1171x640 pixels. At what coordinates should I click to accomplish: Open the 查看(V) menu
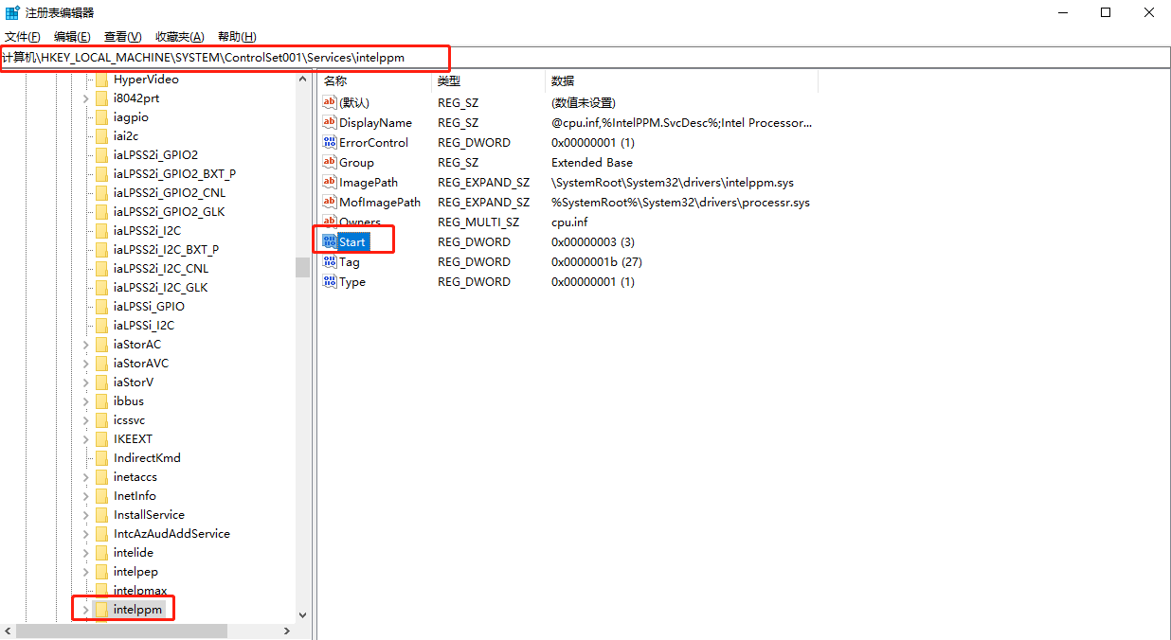pyautogui.click(x=122, y=36)
